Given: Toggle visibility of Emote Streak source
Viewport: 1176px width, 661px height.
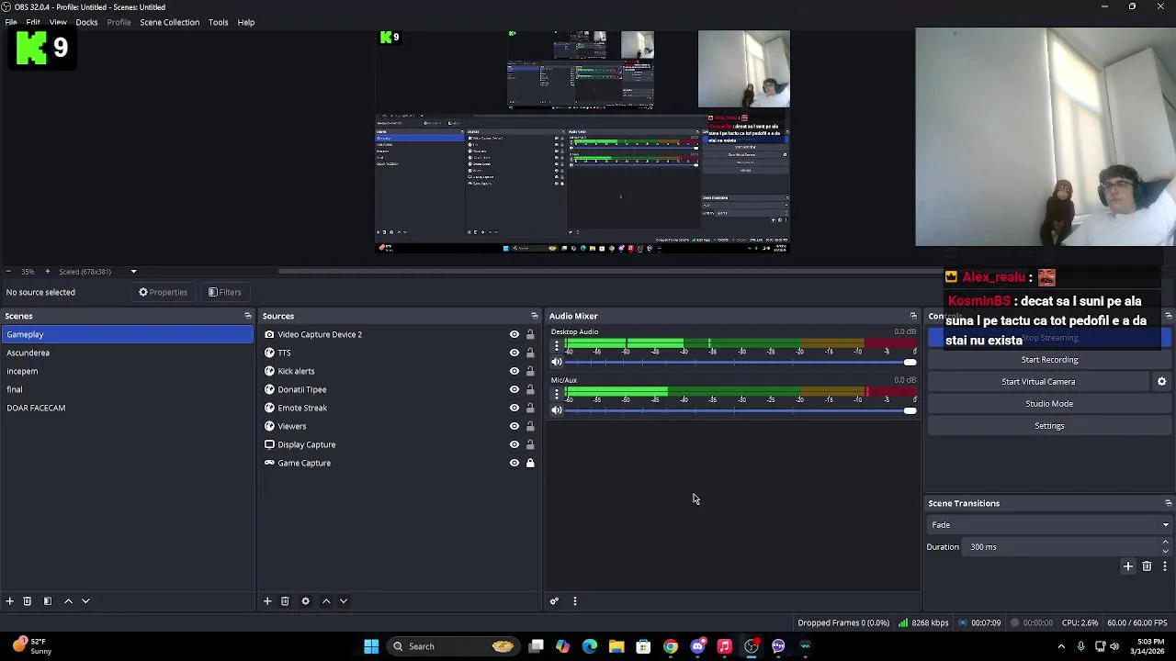Looking at the screenshot, I should point(514,408).
